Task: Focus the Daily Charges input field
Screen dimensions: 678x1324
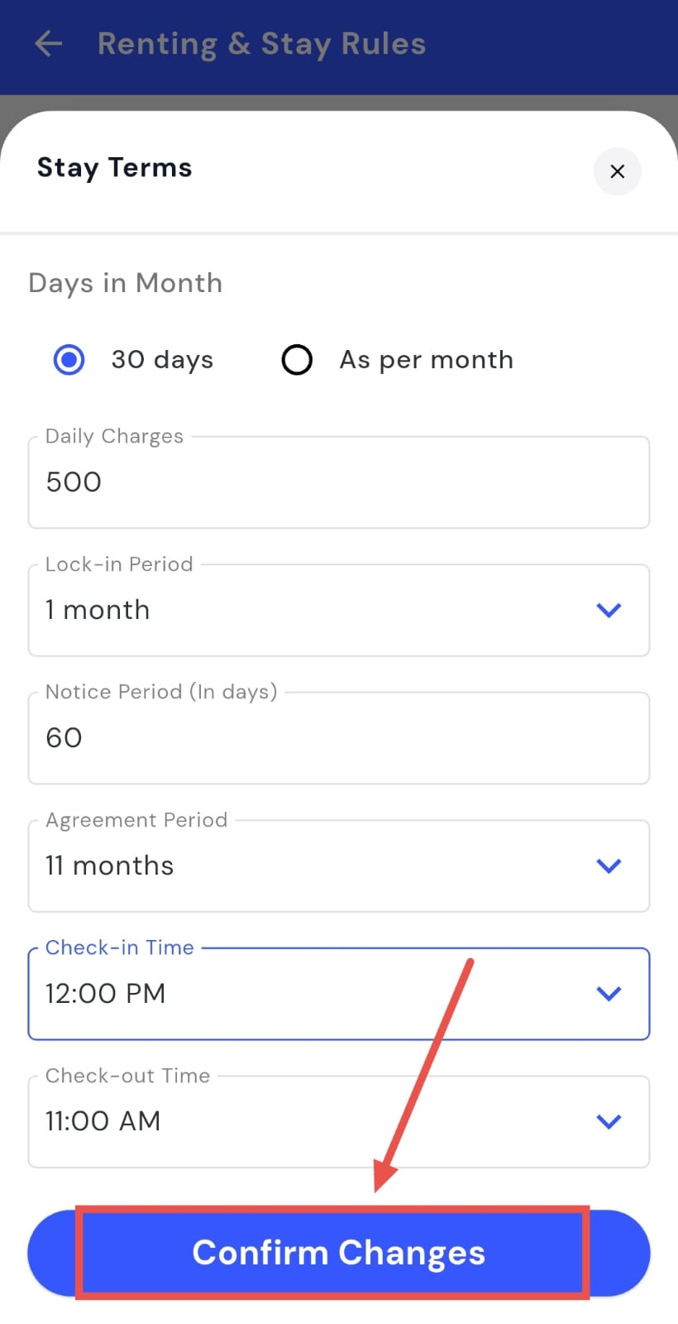Action: (338, 482)
